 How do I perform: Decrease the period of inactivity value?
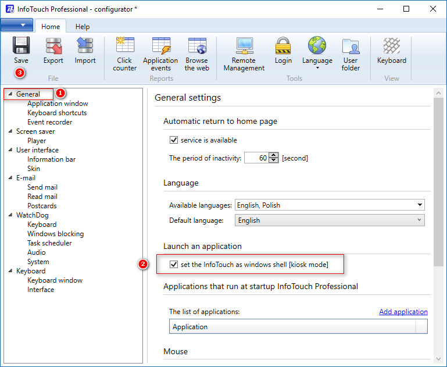(274, 161)
